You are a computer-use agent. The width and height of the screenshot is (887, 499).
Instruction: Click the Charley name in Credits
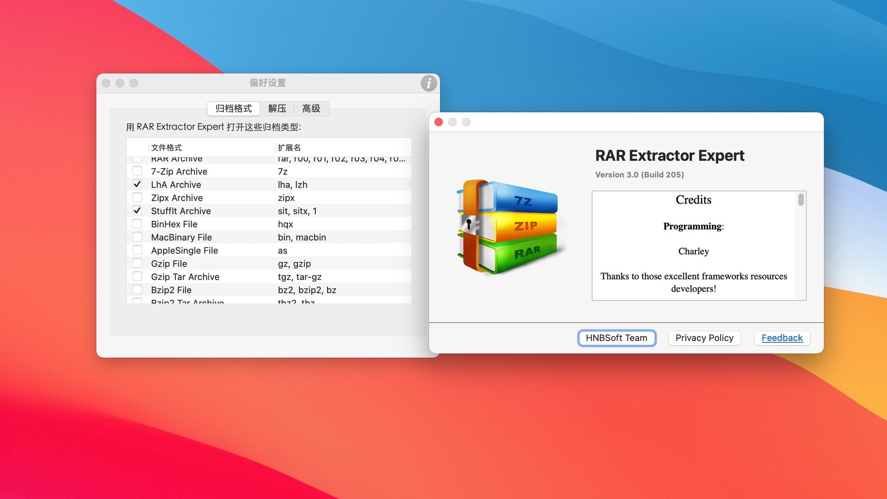693,251
